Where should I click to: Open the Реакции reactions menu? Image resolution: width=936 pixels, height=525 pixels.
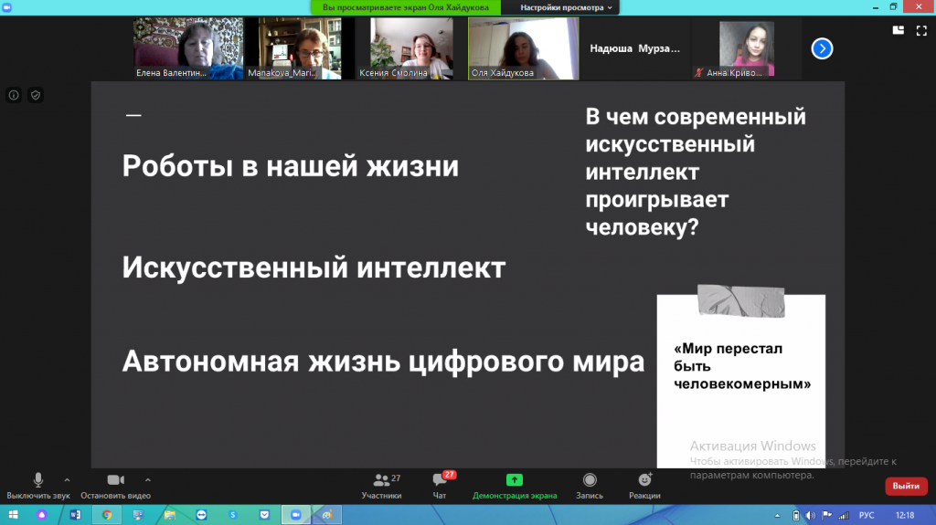[x=644, y=486]
